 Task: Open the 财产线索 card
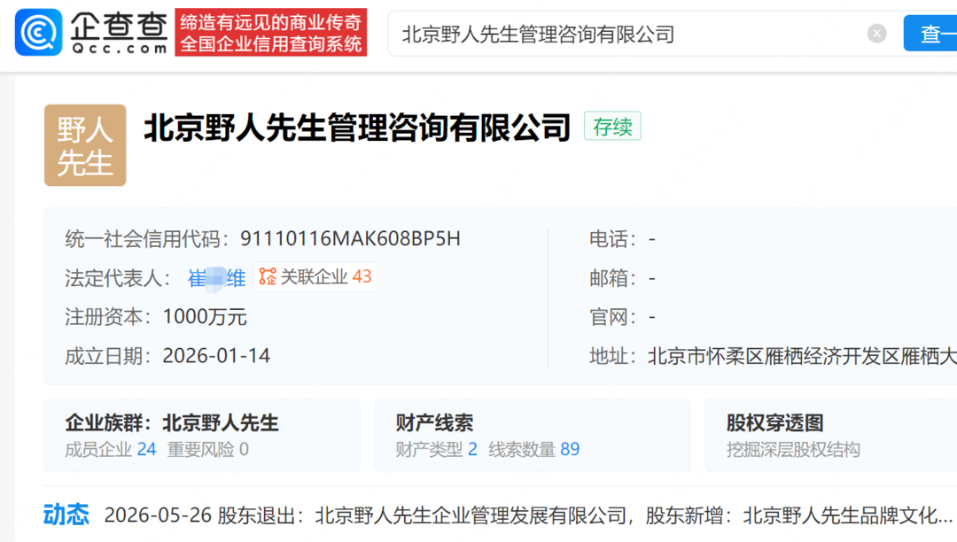point(533,436)
